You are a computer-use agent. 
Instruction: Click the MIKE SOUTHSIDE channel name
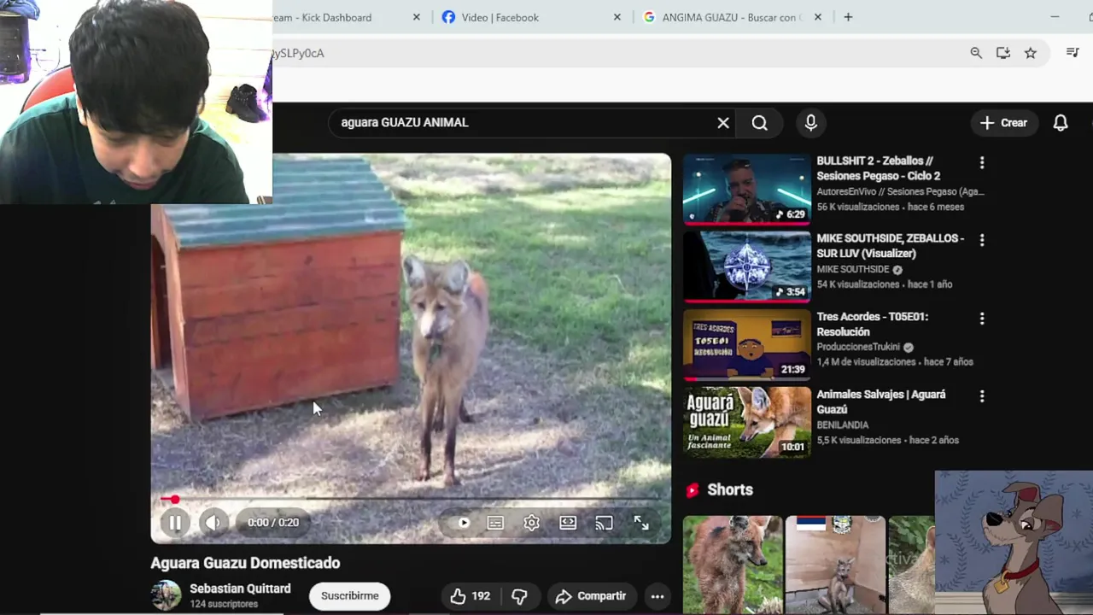point(853,269)
